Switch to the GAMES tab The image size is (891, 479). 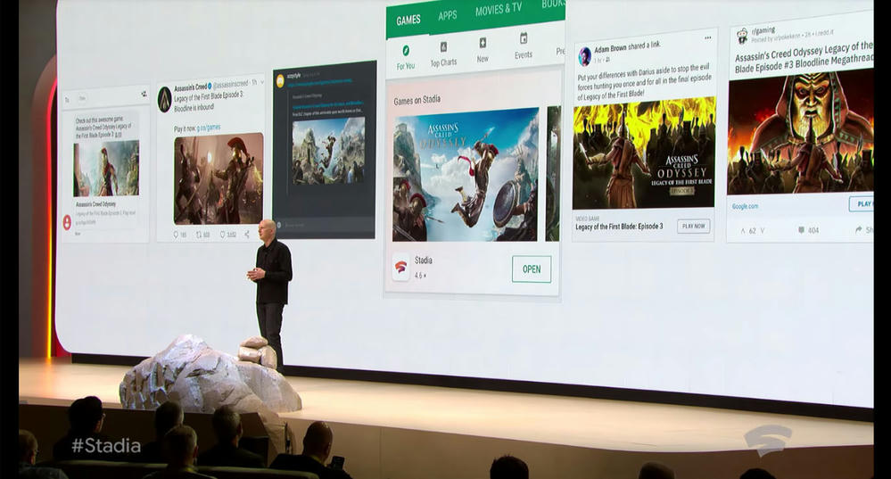pyautogui.click(x=408, y=21)
